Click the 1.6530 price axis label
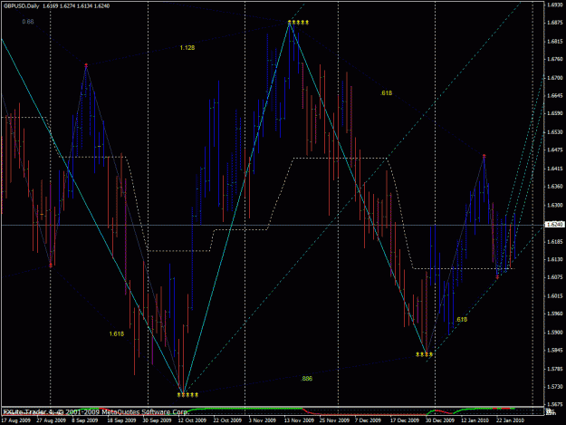Image resolution: width=566 pixels, height=425 pixels. 555,132
